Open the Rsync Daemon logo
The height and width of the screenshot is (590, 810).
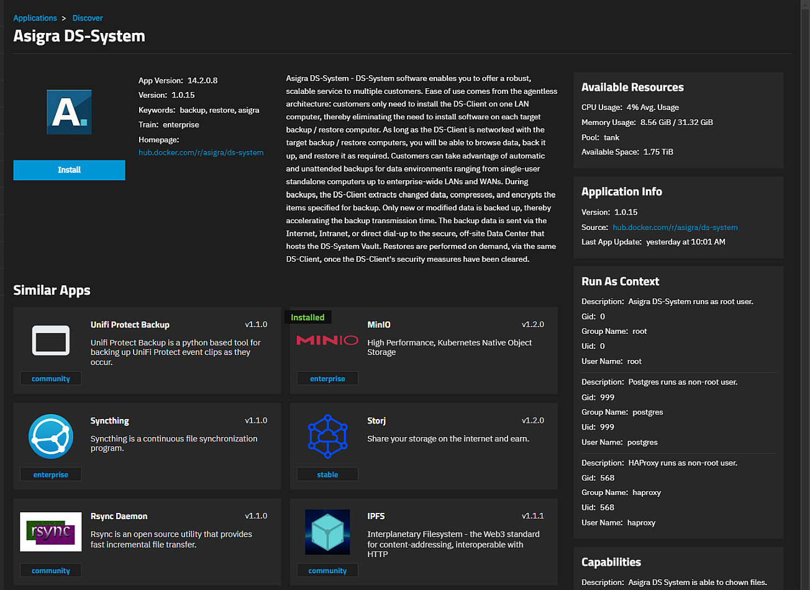(x=51, y=532)
